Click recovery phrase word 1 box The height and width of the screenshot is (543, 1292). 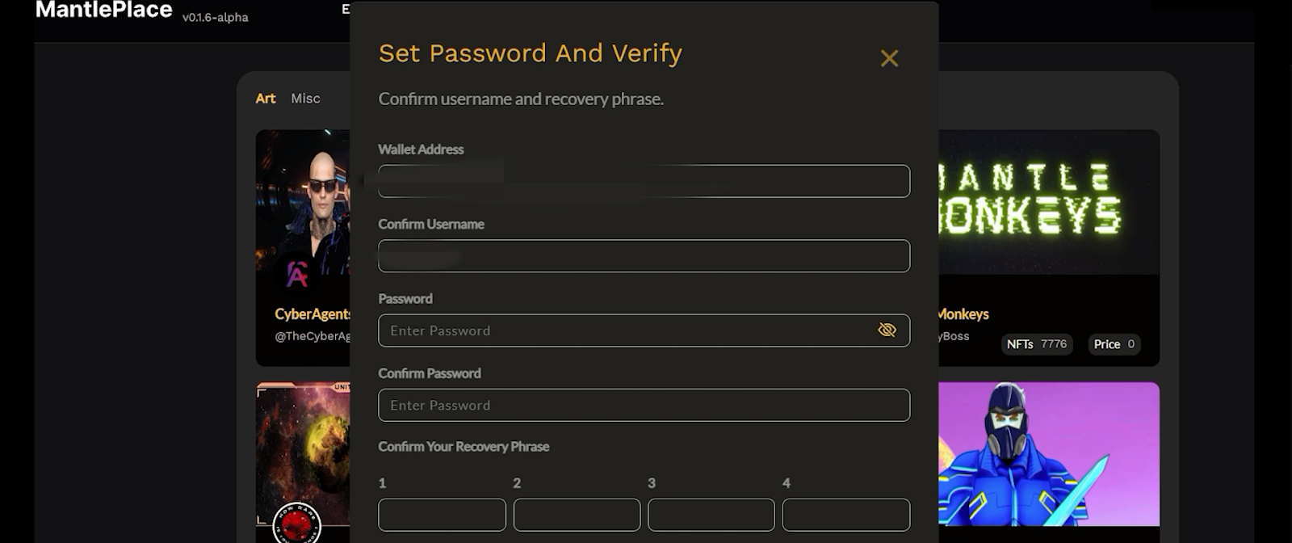point(442,515)
